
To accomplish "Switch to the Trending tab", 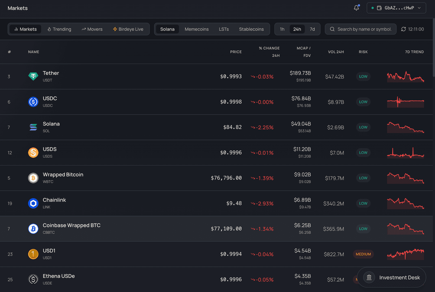I will coord(59,29).
